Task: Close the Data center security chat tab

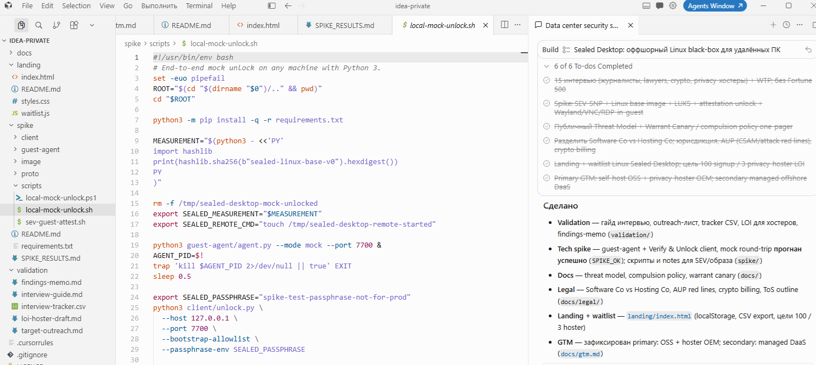Action: coord(631,25)
